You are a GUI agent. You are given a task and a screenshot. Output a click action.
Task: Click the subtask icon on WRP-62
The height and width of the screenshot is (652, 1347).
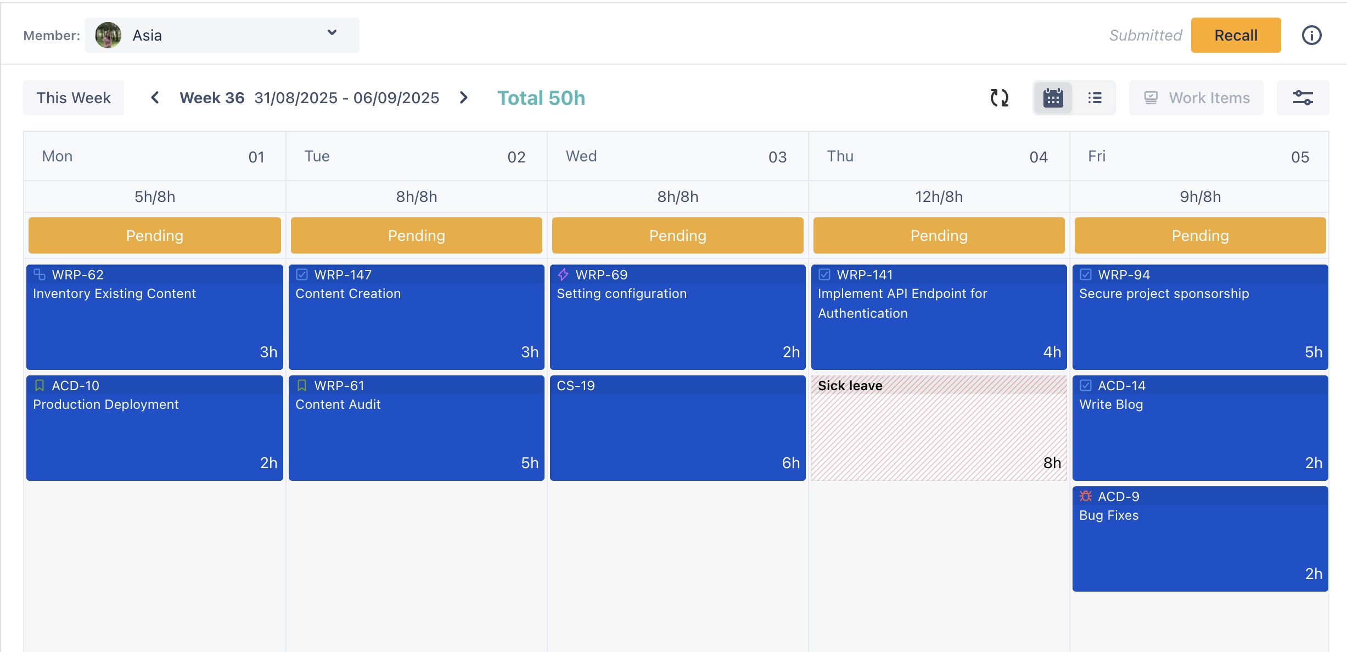40,274
